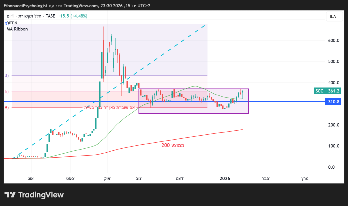Click the פבר' month on time axis
The height and width of the screenshot is (206, 348).
tap(266, 178)
